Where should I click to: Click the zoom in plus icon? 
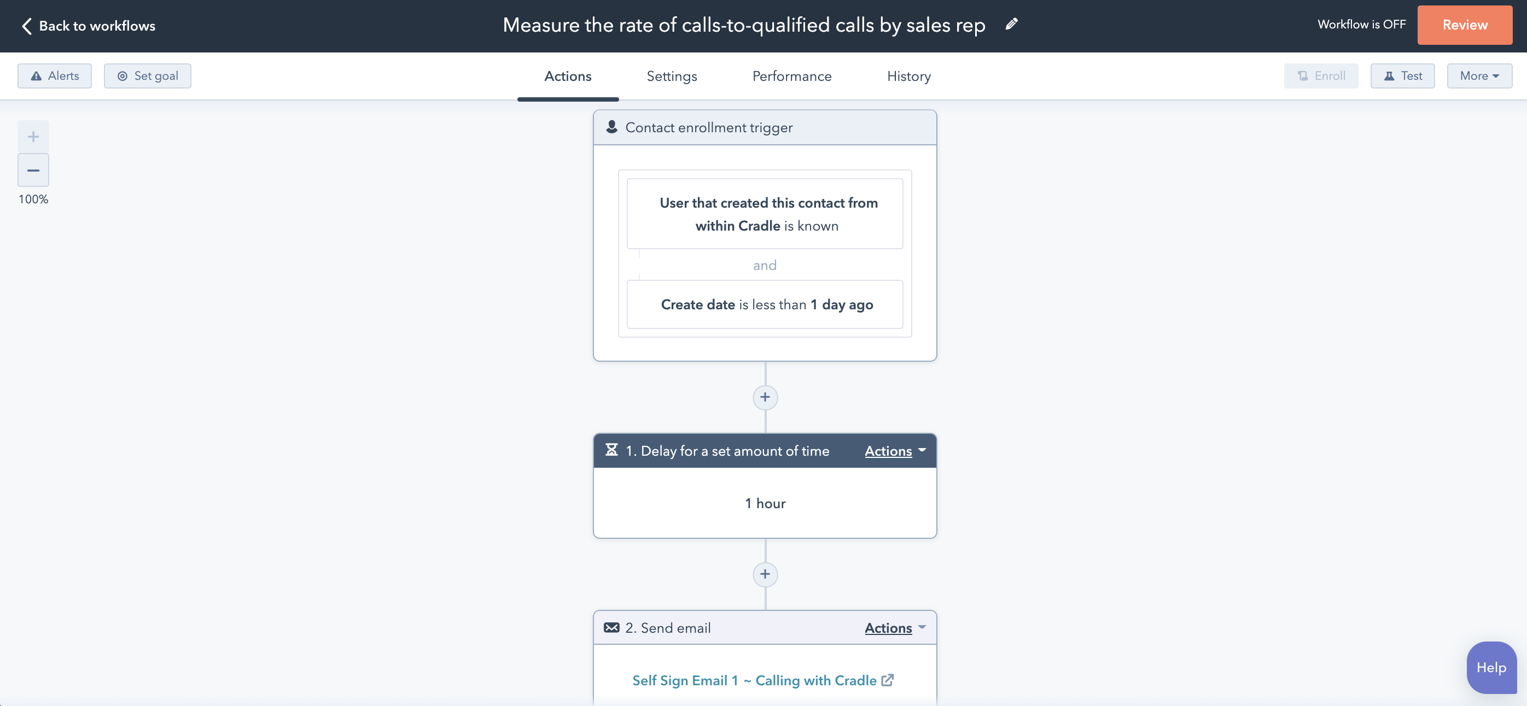coord(33,137)
